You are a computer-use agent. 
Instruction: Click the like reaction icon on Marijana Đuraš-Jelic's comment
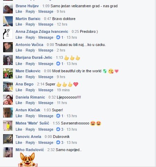(58, 64)
